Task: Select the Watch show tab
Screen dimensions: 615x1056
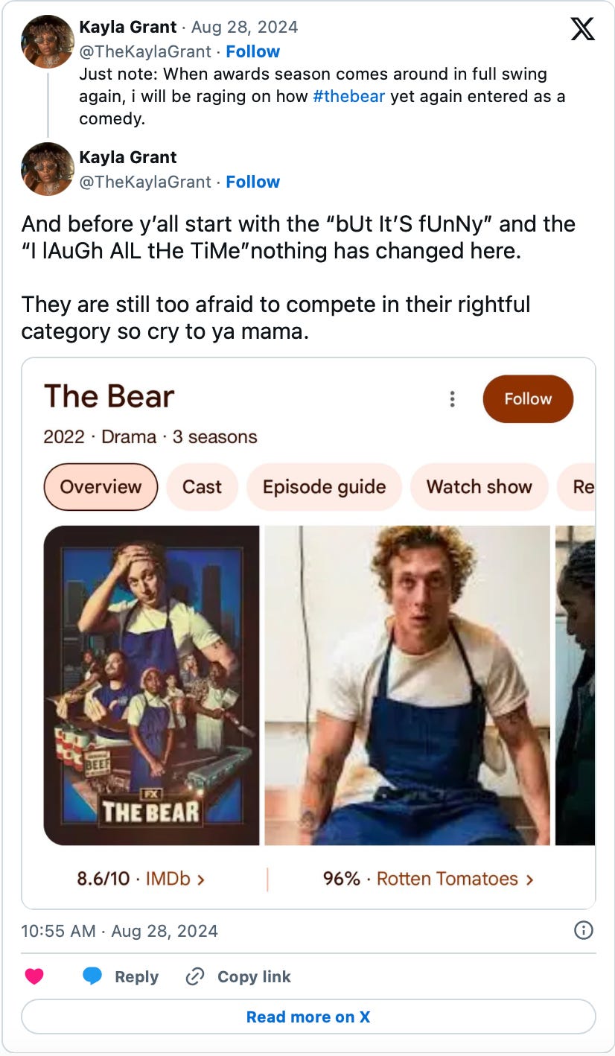Action: tap(479, 487)
